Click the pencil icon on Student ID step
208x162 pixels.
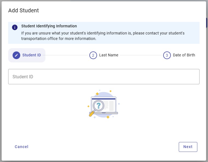(x=16, y=55)
